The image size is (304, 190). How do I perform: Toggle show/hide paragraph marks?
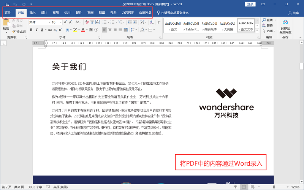(x=159, y=22)
